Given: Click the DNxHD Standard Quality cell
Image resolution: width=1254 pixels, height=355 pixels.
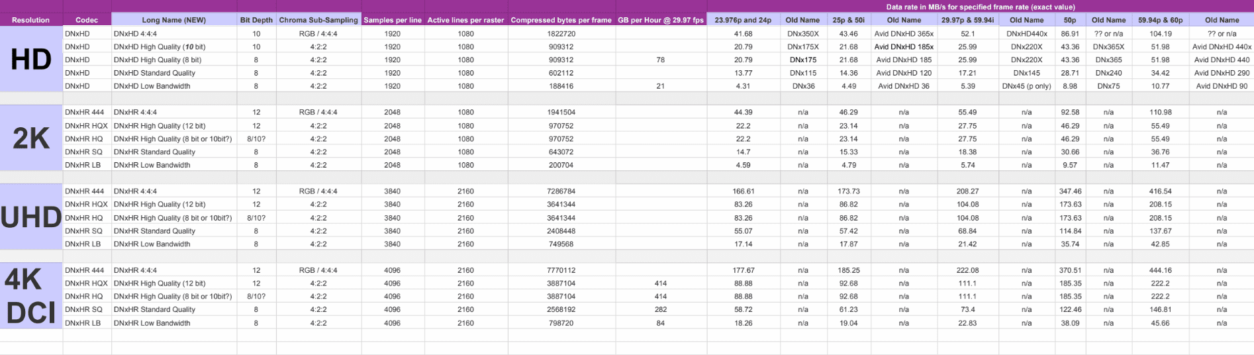Looking at the screenshot, I should [174, 73].
